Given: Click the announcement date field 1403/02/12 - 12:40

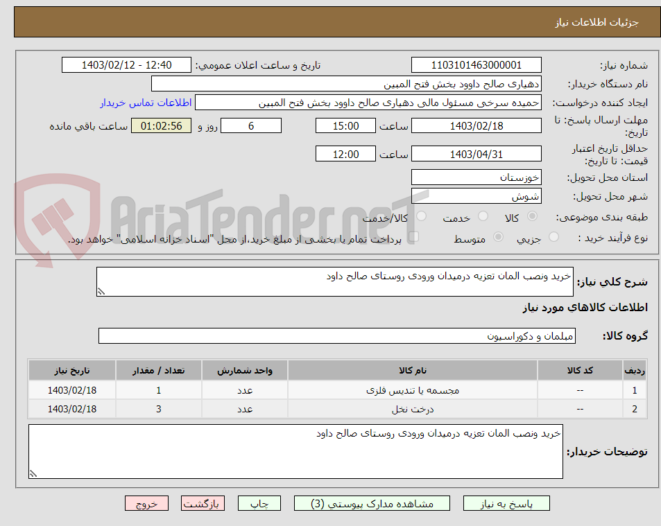Looking at the screenshot, I should point(126,65).
